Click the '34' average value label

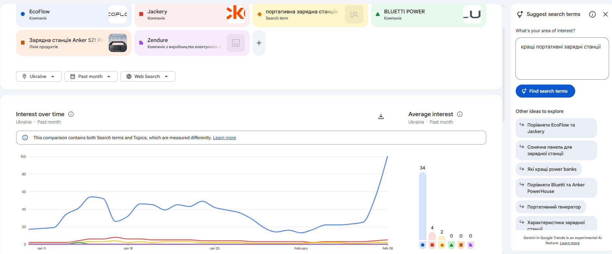click(423, 168)
